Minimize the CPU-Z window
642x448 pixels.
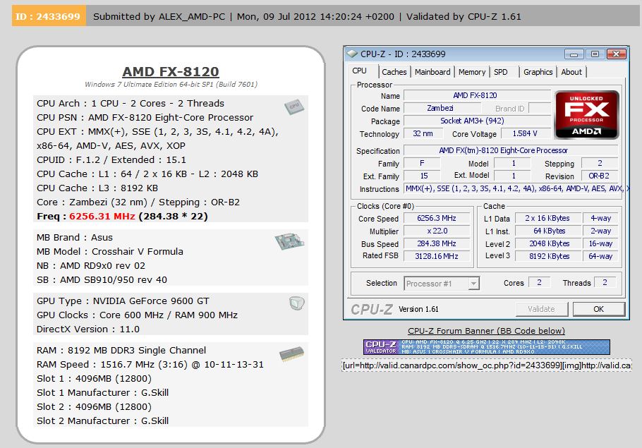[x=574, y=54]
